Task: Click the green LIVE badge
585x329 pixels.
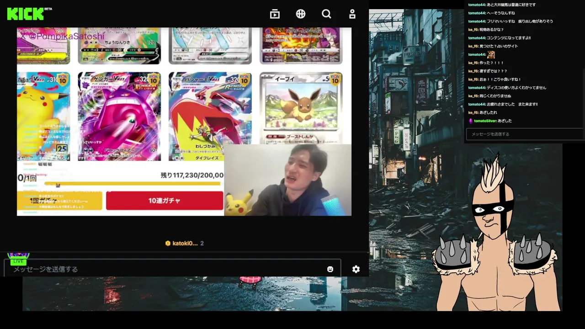Action: 18,261
